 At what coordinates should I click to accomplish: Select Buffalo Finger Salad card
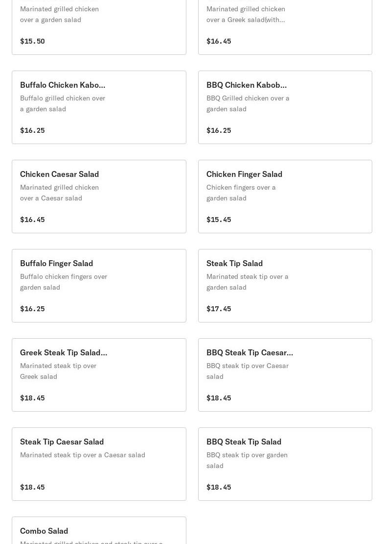tap(99, 286)
